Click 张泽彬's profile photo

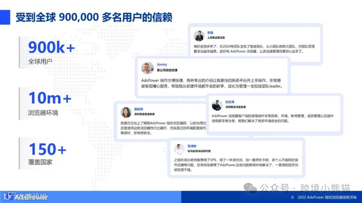179,149
